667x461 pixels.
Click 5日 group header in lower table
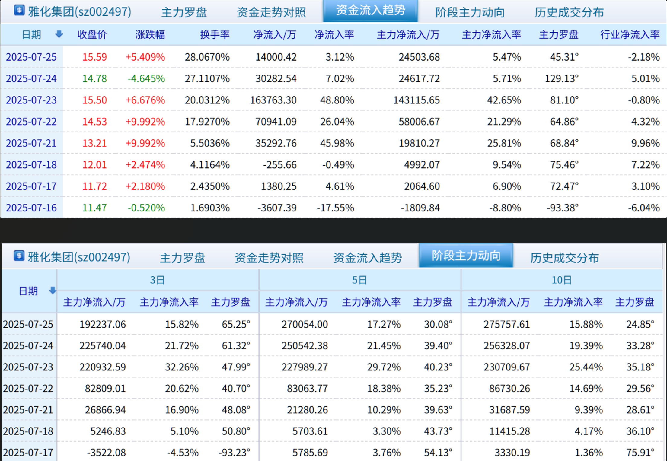[x=359, y=280]
